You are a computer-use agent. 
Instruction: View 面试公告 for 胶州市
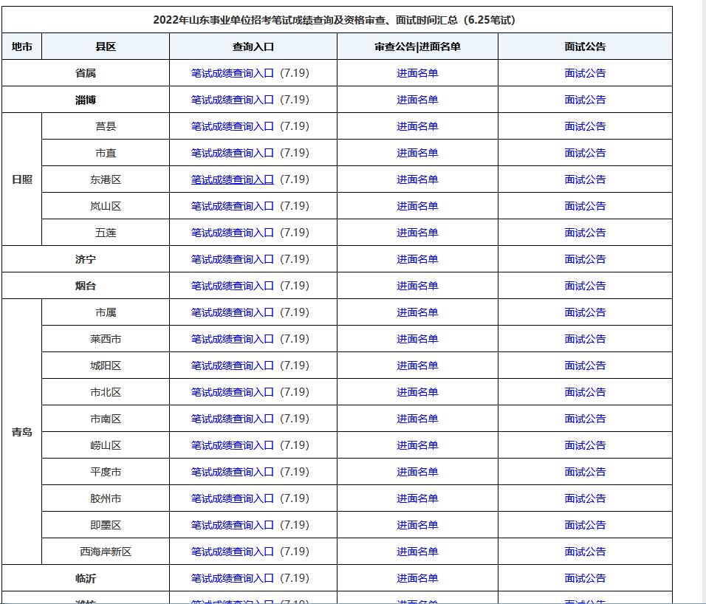(x=586, y=498)
